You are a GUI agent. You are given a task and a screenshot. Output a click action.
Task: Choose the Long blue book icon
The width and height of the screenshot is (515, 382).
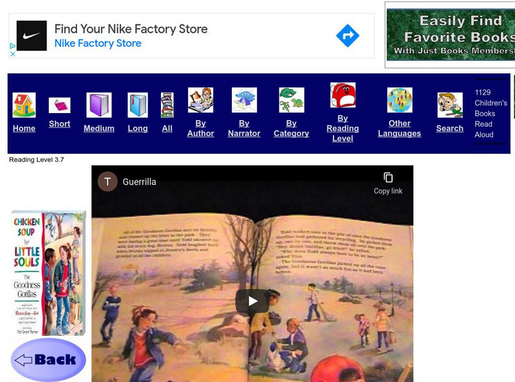point(138,105)
